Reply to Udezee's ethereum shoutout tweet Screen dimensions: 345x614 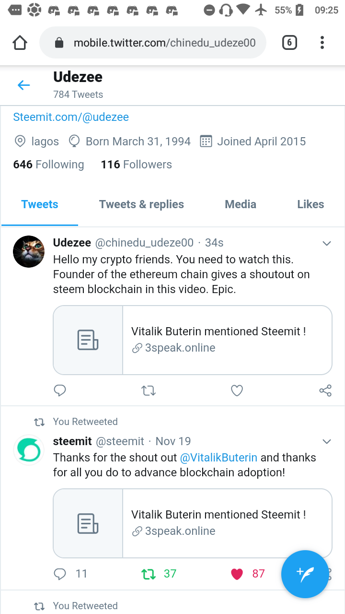pos(60,390)
